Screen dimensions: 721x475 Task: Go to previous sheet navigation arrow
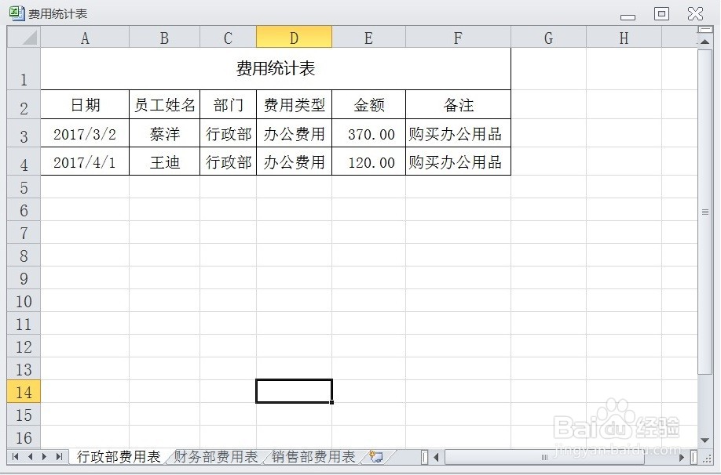pyautogui.click(x=31, y=456)
